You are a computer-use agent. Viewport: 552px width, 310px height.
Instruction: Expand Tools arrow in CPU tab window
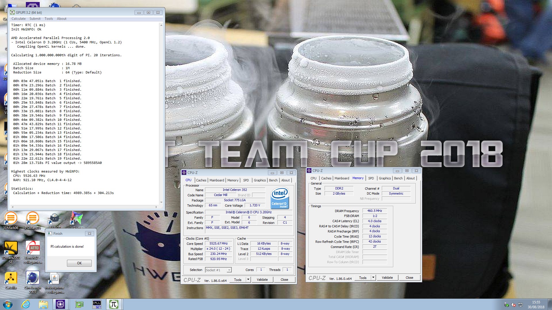tap(248, 280)
